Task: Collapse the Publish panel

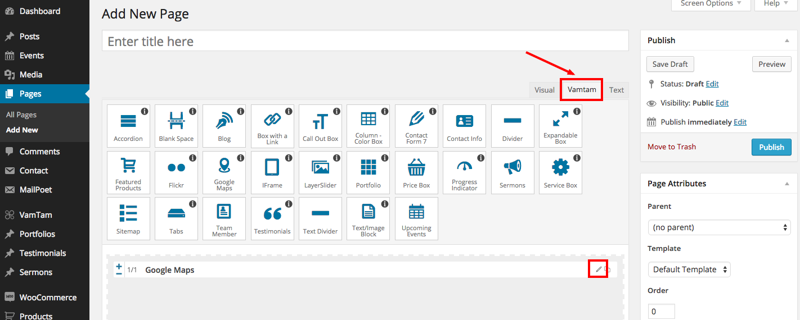Action: 786,40
